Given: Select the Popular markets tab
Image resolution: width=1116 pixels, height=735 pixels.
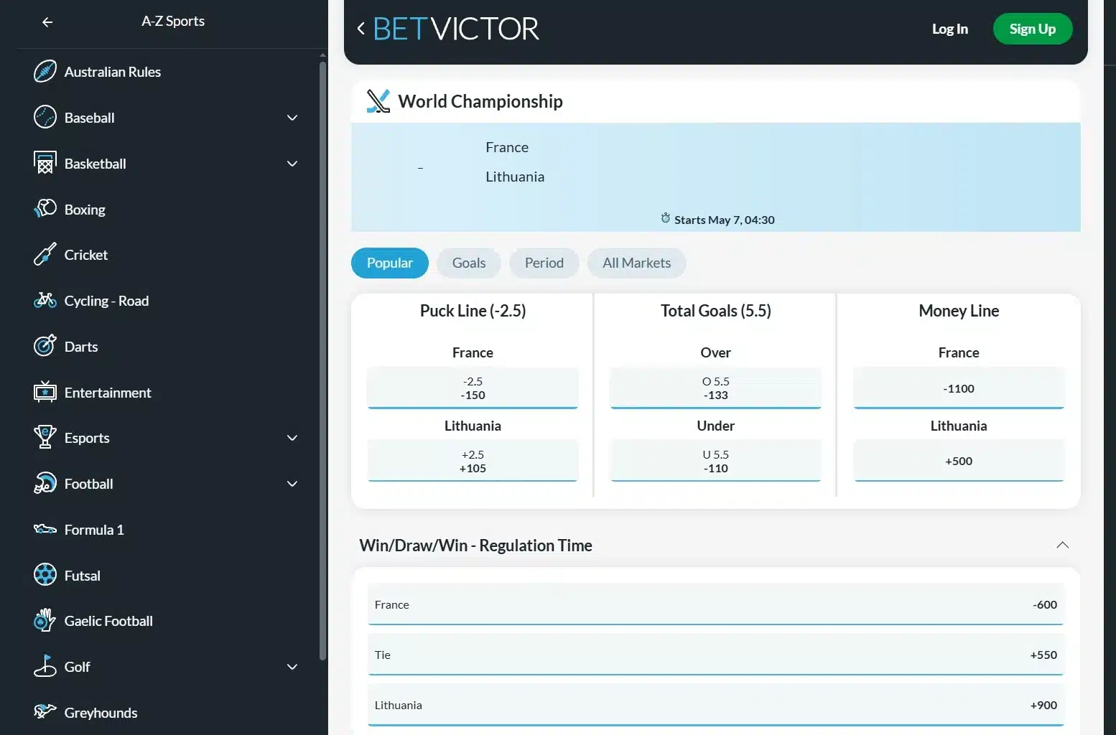Looking at the screenshot, I should pyautogui.click(x=390, y=263).
